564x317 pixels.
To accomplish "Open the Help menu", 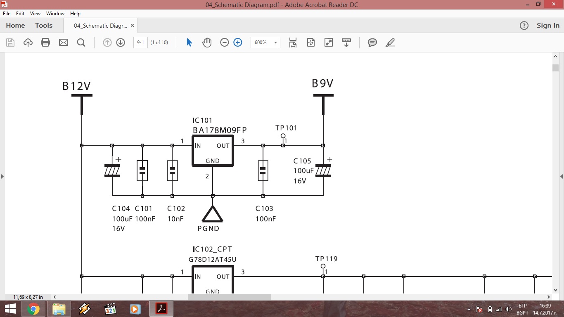I will tap(75, 14).
